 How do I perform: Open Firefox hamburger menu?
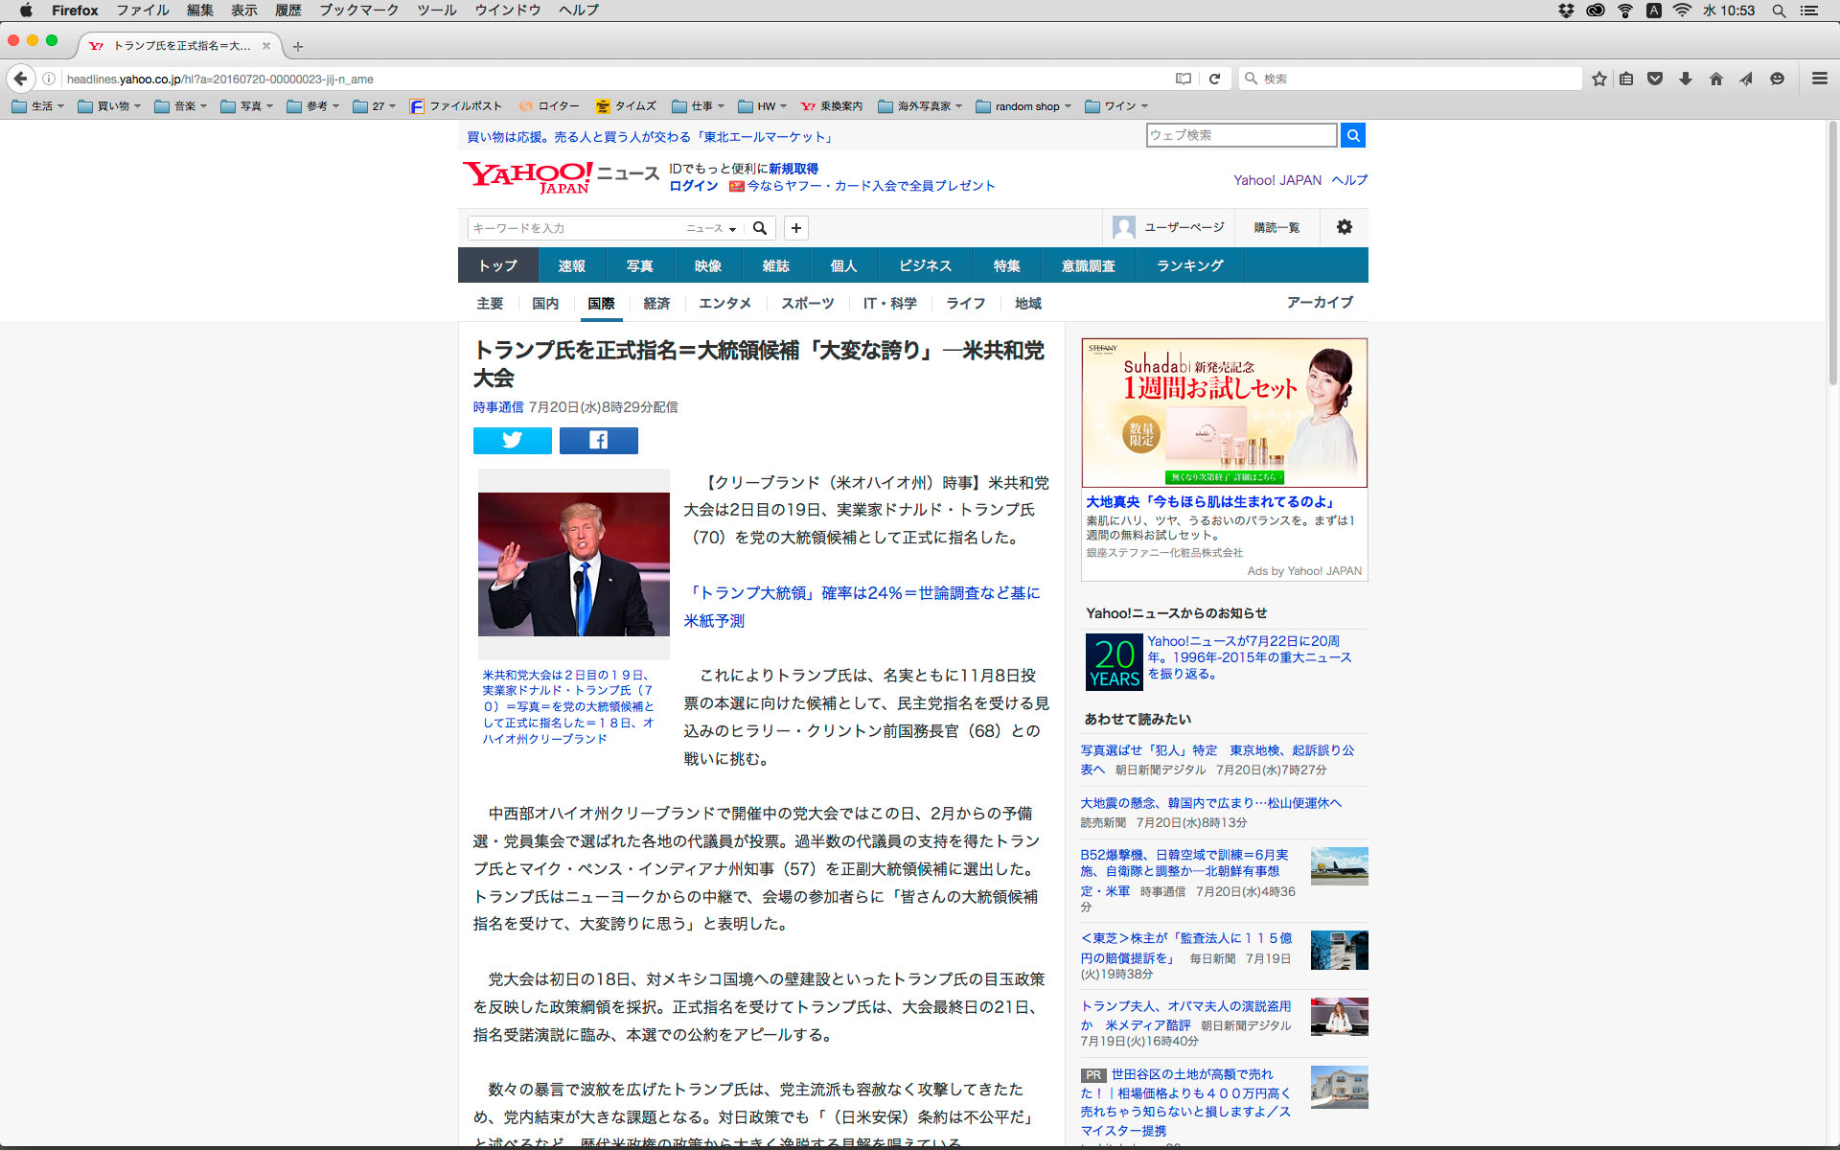[x=1819, y=79]
